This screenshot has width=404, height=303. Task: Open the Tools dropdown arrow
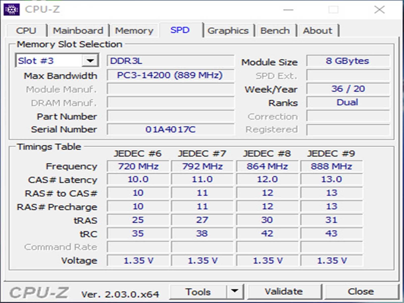pyautogui.click(x=235, y=291)
